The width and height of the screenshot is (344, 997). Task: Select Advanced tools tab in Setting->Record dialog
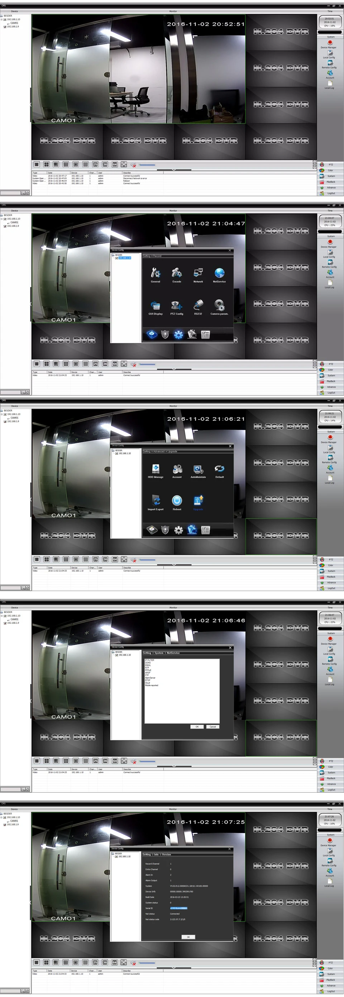coord(192,334)
